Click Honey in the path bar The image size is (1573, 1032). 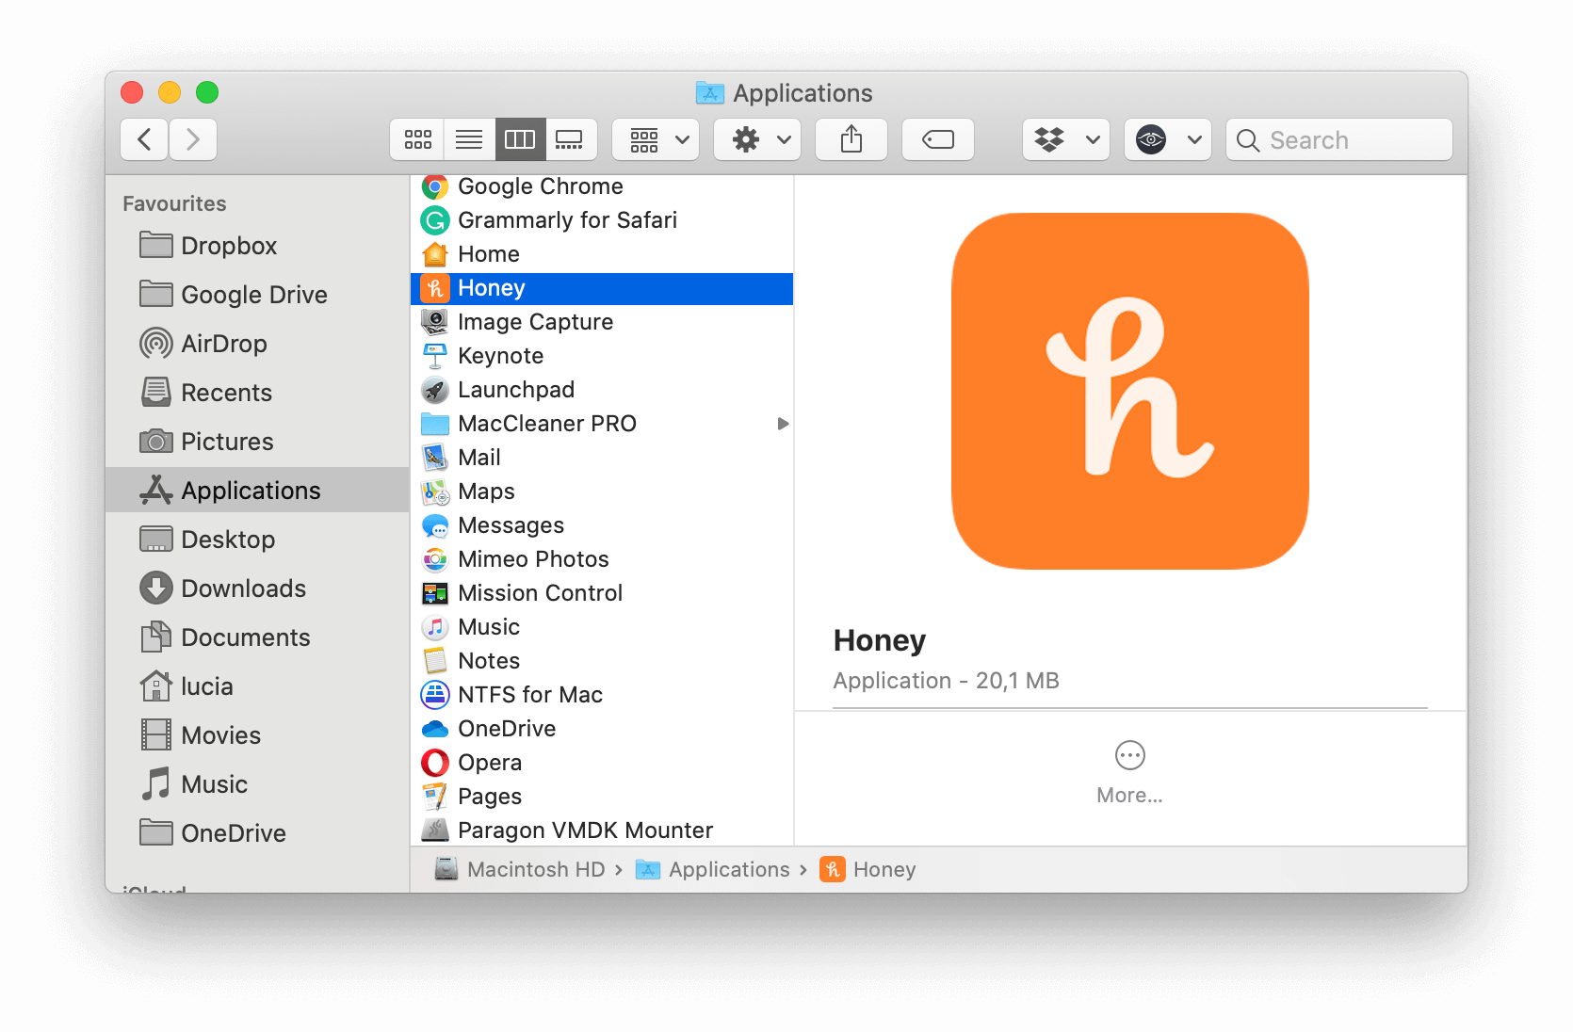(x=868, y=869)
